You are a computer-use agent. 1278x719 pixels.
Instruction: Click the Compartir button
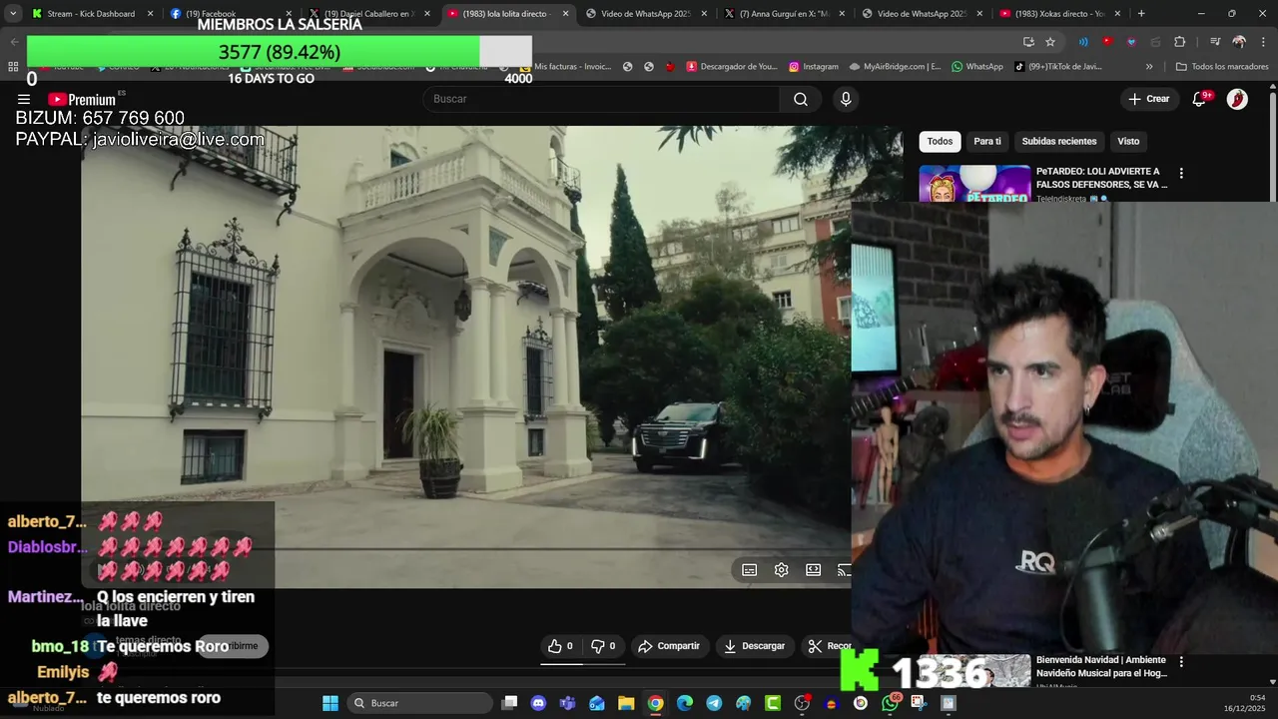click(x=669, y=646)
